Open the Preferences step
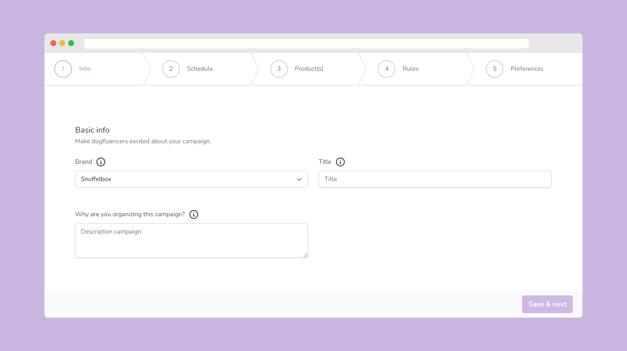The width and height of the screenshot is (627, 351). pyautogui.click(x=527, y=69)
